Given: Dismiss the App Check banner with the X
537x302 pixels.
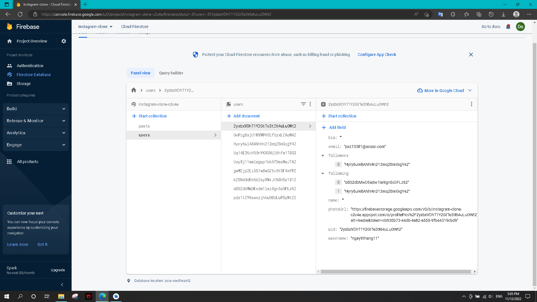Looking at the screenshot, I should pyautogui.click(x=471, y=55).
